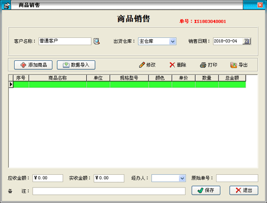Click the 数据导入 data import button
Screen dimensions: 267x203
pos(76,65)
